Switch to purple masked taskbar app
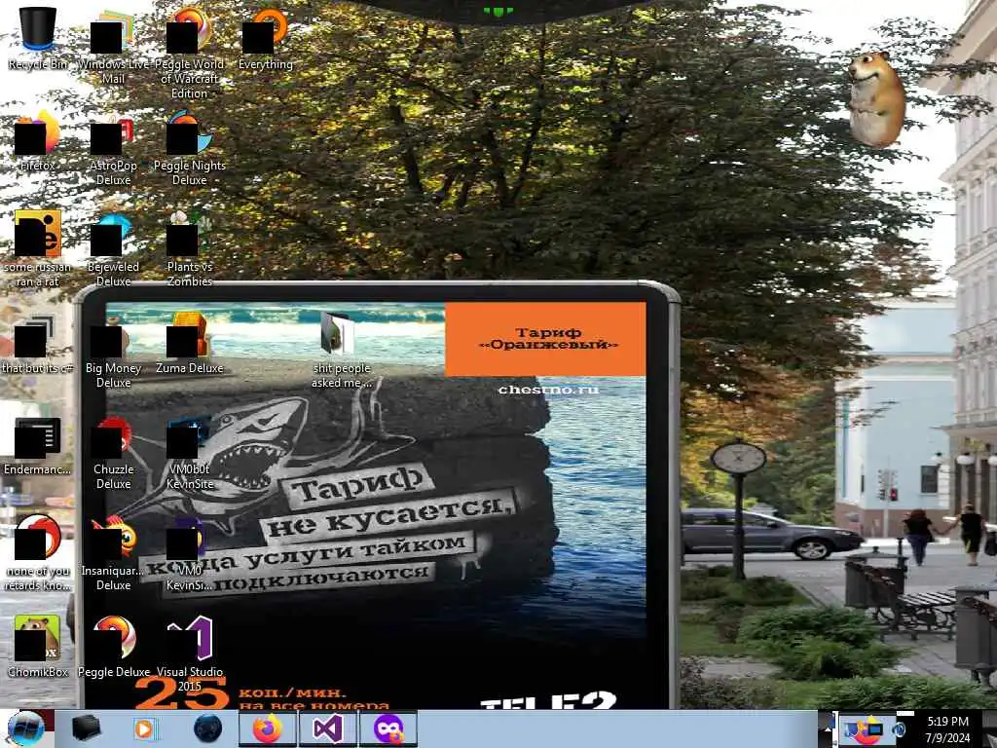997x748 pixels. pos(388,729)
